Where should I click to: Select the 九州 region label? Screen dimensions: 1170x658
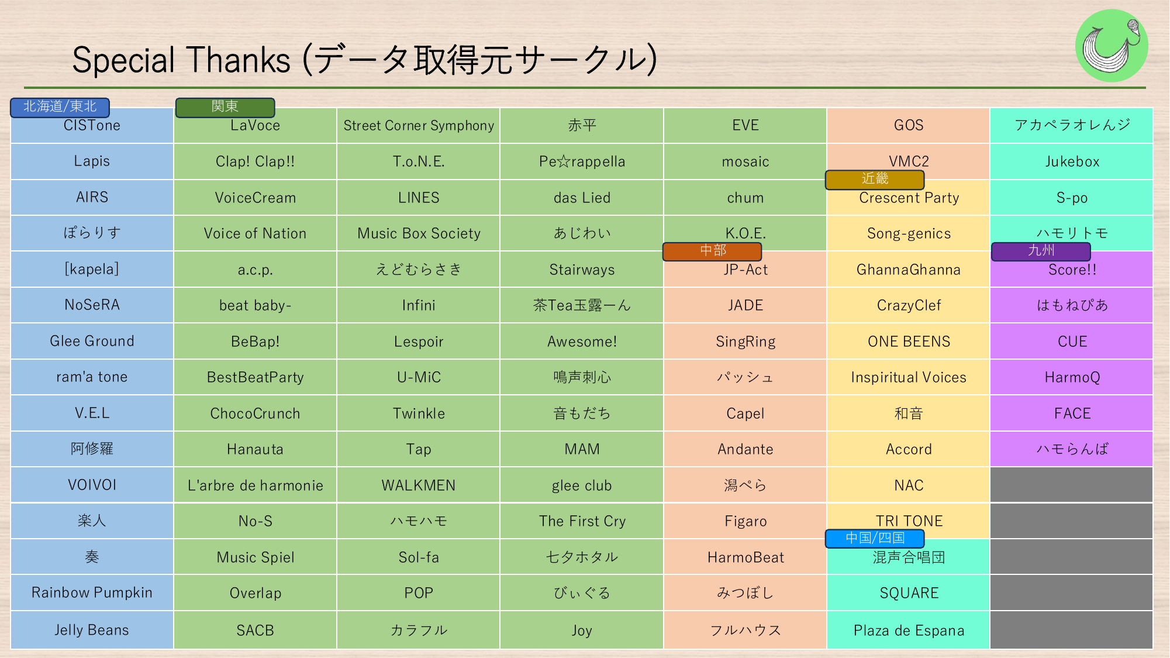click(1041, 251)
